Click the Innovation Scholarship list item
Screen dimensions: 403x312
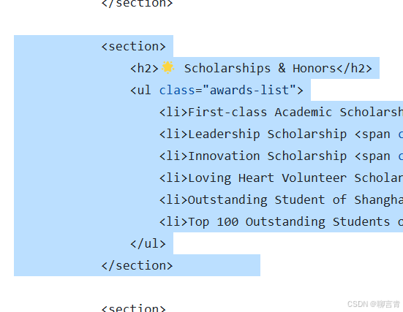pyautogui.click(x=281, y=156)
